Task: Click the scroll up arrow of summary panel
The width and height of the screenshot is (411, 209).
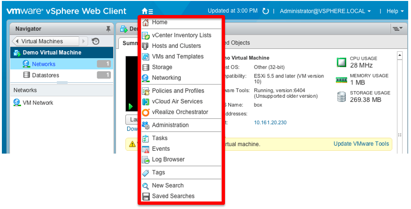Action: 400,55
